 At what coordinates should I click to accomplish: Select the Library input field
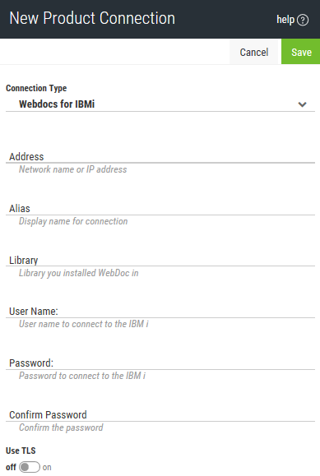tap(160, 260)
